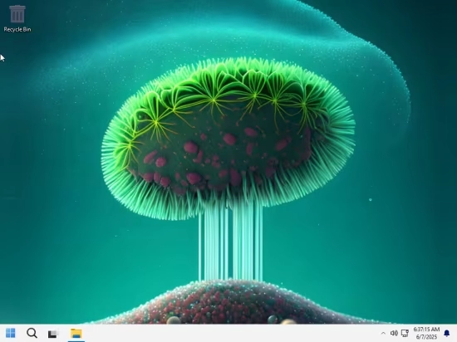
Task: Select the Recycle Bin desktop icon
Action: [17, 18]
